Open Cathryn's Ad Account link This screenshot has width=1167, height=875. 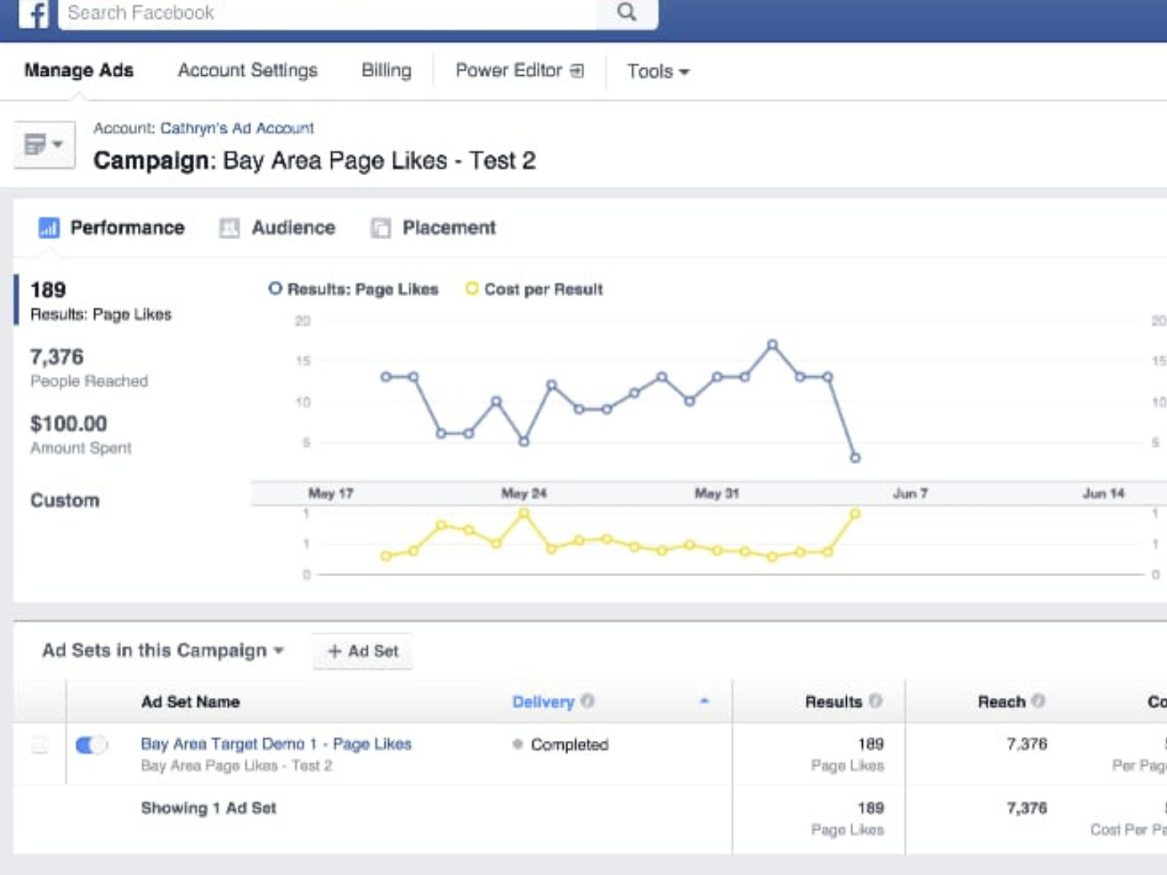tap(237, 128)
